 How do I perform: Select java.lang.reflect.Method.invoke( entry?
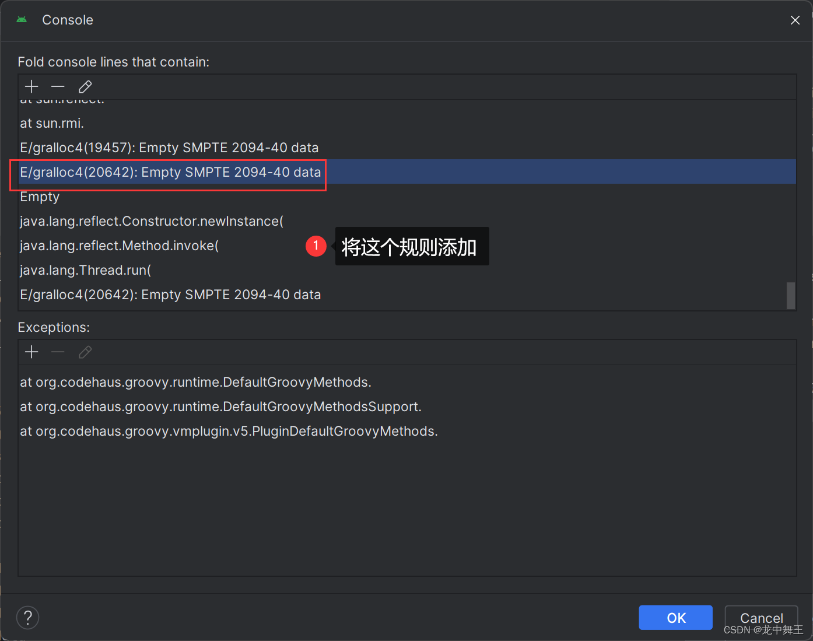pos(407,246)
